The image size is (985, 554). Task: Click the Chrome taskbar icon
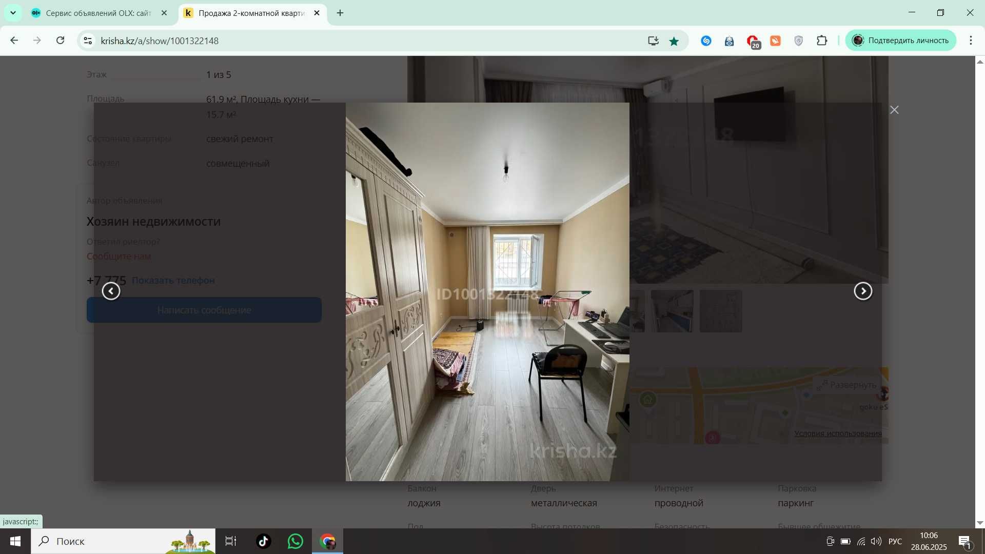point(328,541)
